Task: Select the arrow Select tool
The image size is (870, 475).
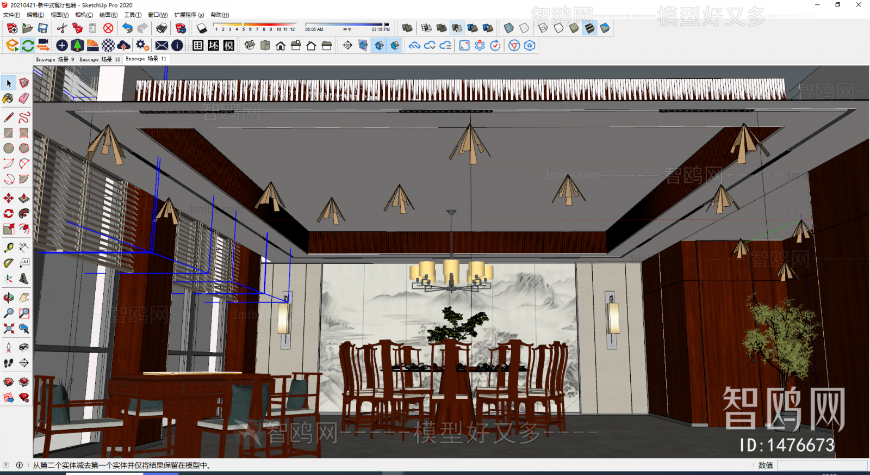Action: 9,83
